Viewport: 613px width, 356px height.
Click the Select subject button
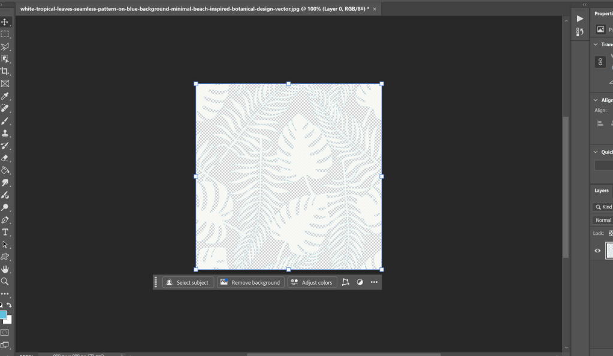pyautogui.click(x=188, y=282)
